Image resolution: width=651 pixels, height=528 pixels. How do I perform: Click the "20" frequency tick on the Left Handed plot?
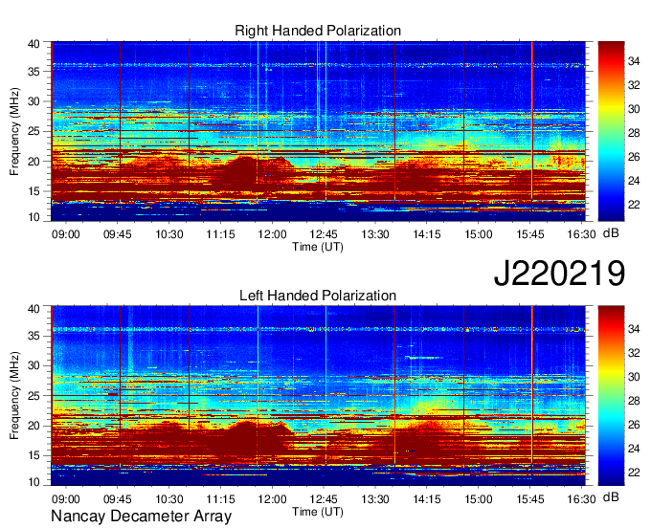pyautogui.click(x=34, y=426)
